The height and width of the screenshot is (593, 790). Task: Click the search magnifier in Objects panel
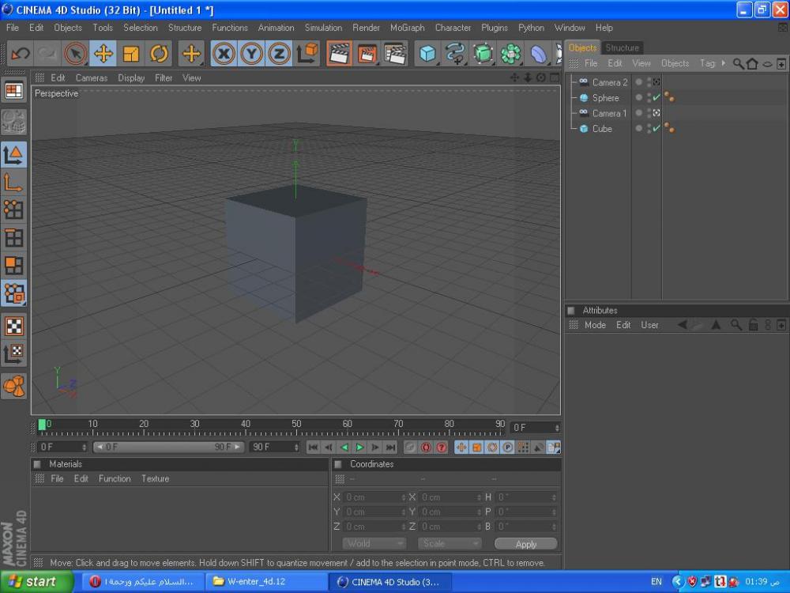click(738, 63)
